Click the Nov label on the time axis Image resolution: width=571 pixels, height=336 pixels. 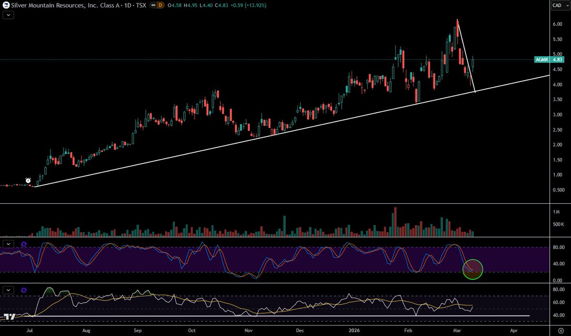pyautogui.click(x=248, y=329)
